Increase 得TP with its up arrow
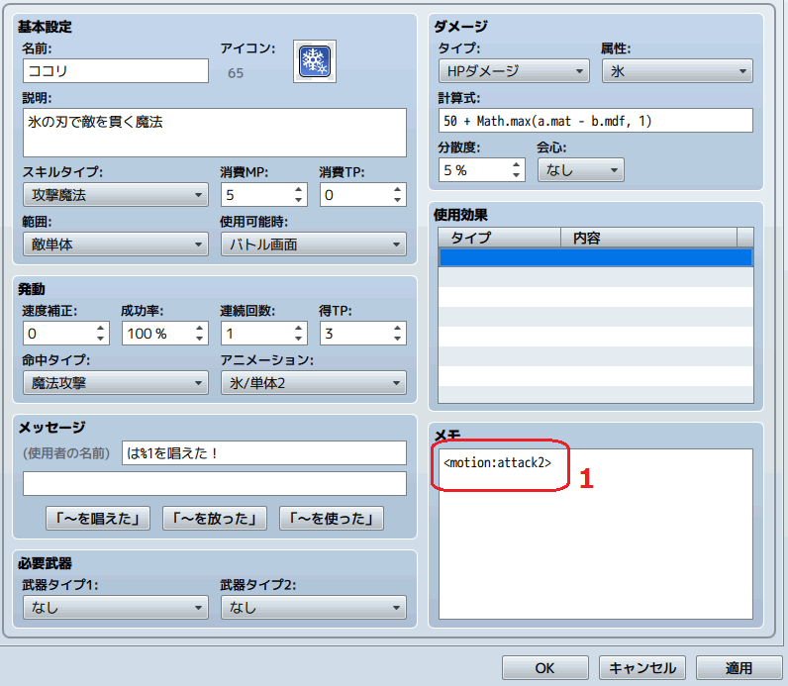This screenshot has width=788, height=686. click(398, 329)
